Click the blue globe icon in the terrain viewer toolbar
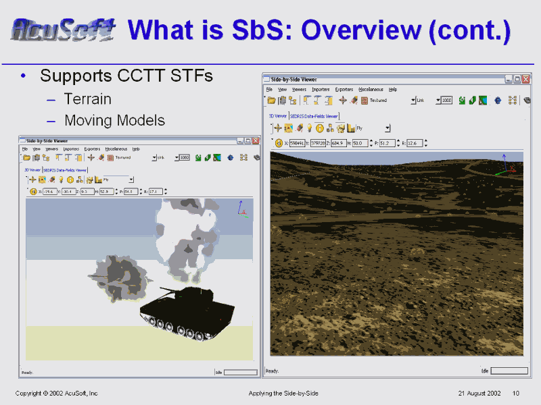Screen dimensions: 541x405 point(498,101)
